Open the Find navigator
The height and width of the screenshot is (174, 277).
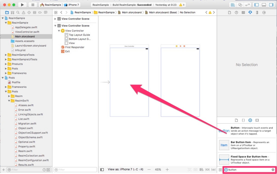point(18,12)
